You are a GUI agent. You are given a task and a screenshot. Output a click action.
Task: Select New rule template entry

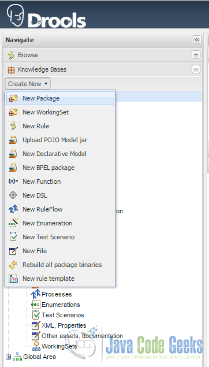click(x=60, y=279)
